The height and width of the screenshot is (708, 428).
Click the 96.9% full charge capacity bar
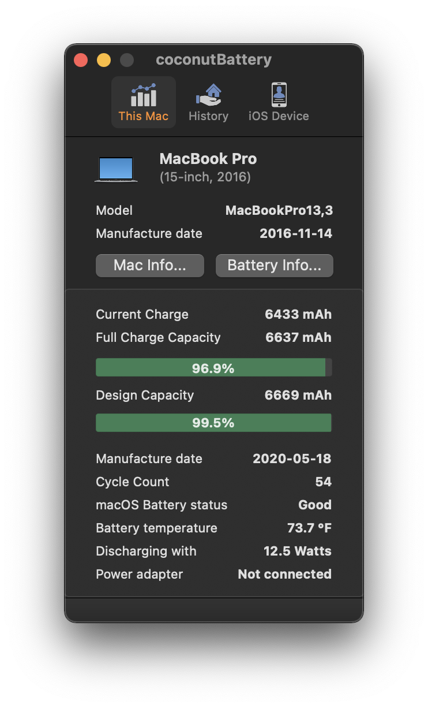[213, 367]
